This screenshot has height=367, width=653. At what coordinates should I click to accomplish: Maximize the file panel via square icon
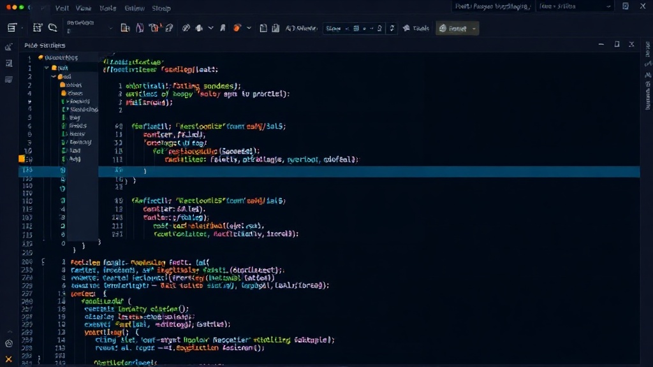click(x=617, y=44)
